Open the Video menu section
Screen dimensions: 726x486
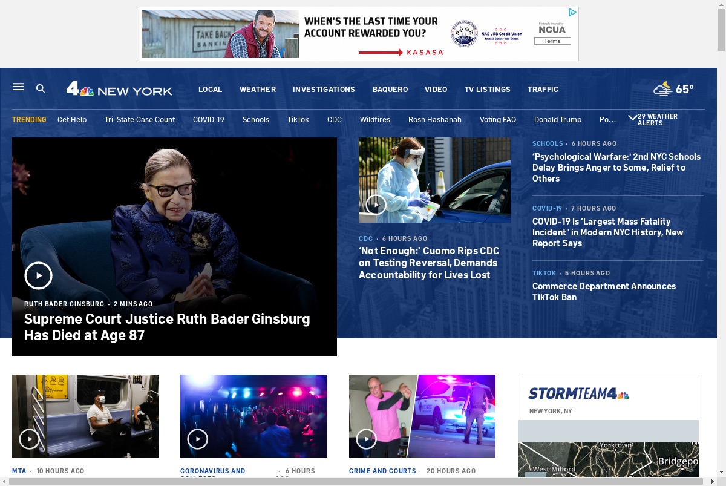coord(436,89)
